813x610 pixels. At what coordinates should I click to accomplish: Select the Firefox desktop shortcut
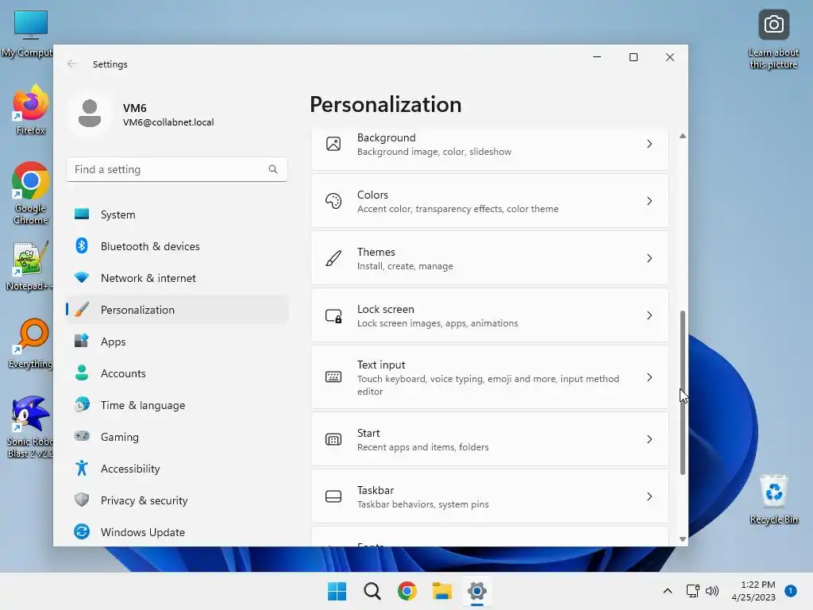[x=31, y=110]
